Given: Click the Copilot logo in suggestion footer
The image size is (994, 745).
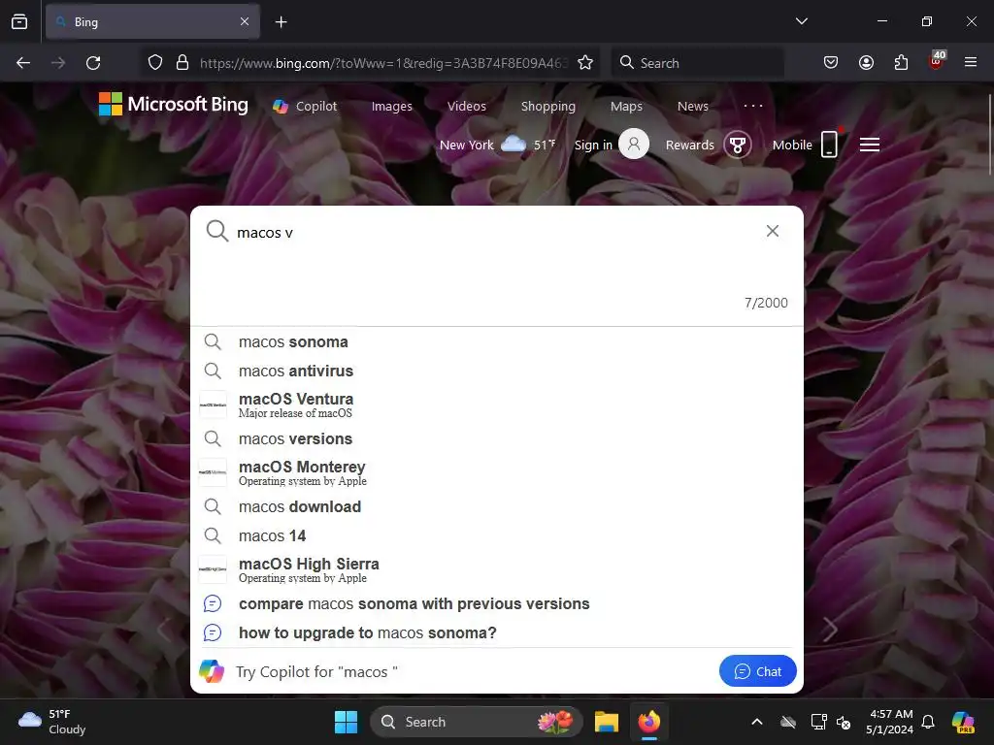Looking at the screenshot, I should [212, 671].
